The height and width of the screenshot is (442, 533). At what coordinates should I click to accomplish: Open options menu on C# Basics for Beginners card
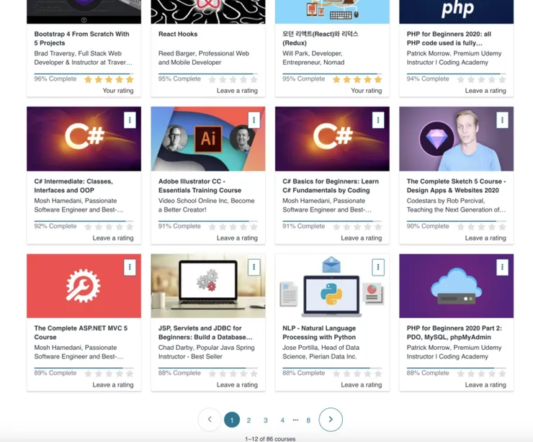click(x=378, y=120)
